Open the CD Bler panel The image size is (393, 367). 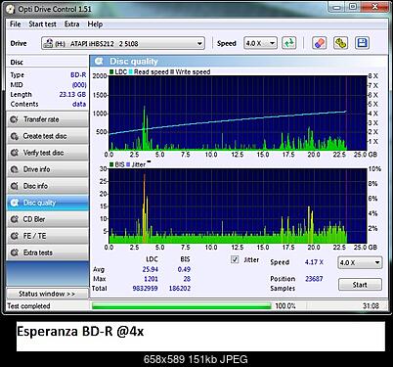click(48, 219)
